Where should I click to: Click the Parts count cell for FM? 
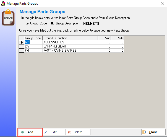pyautogui.click(x=118, y=51)
